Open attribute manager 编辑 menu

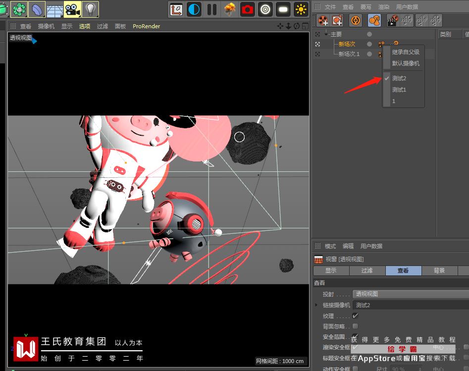pyautogui.click(x=348, y=246)
